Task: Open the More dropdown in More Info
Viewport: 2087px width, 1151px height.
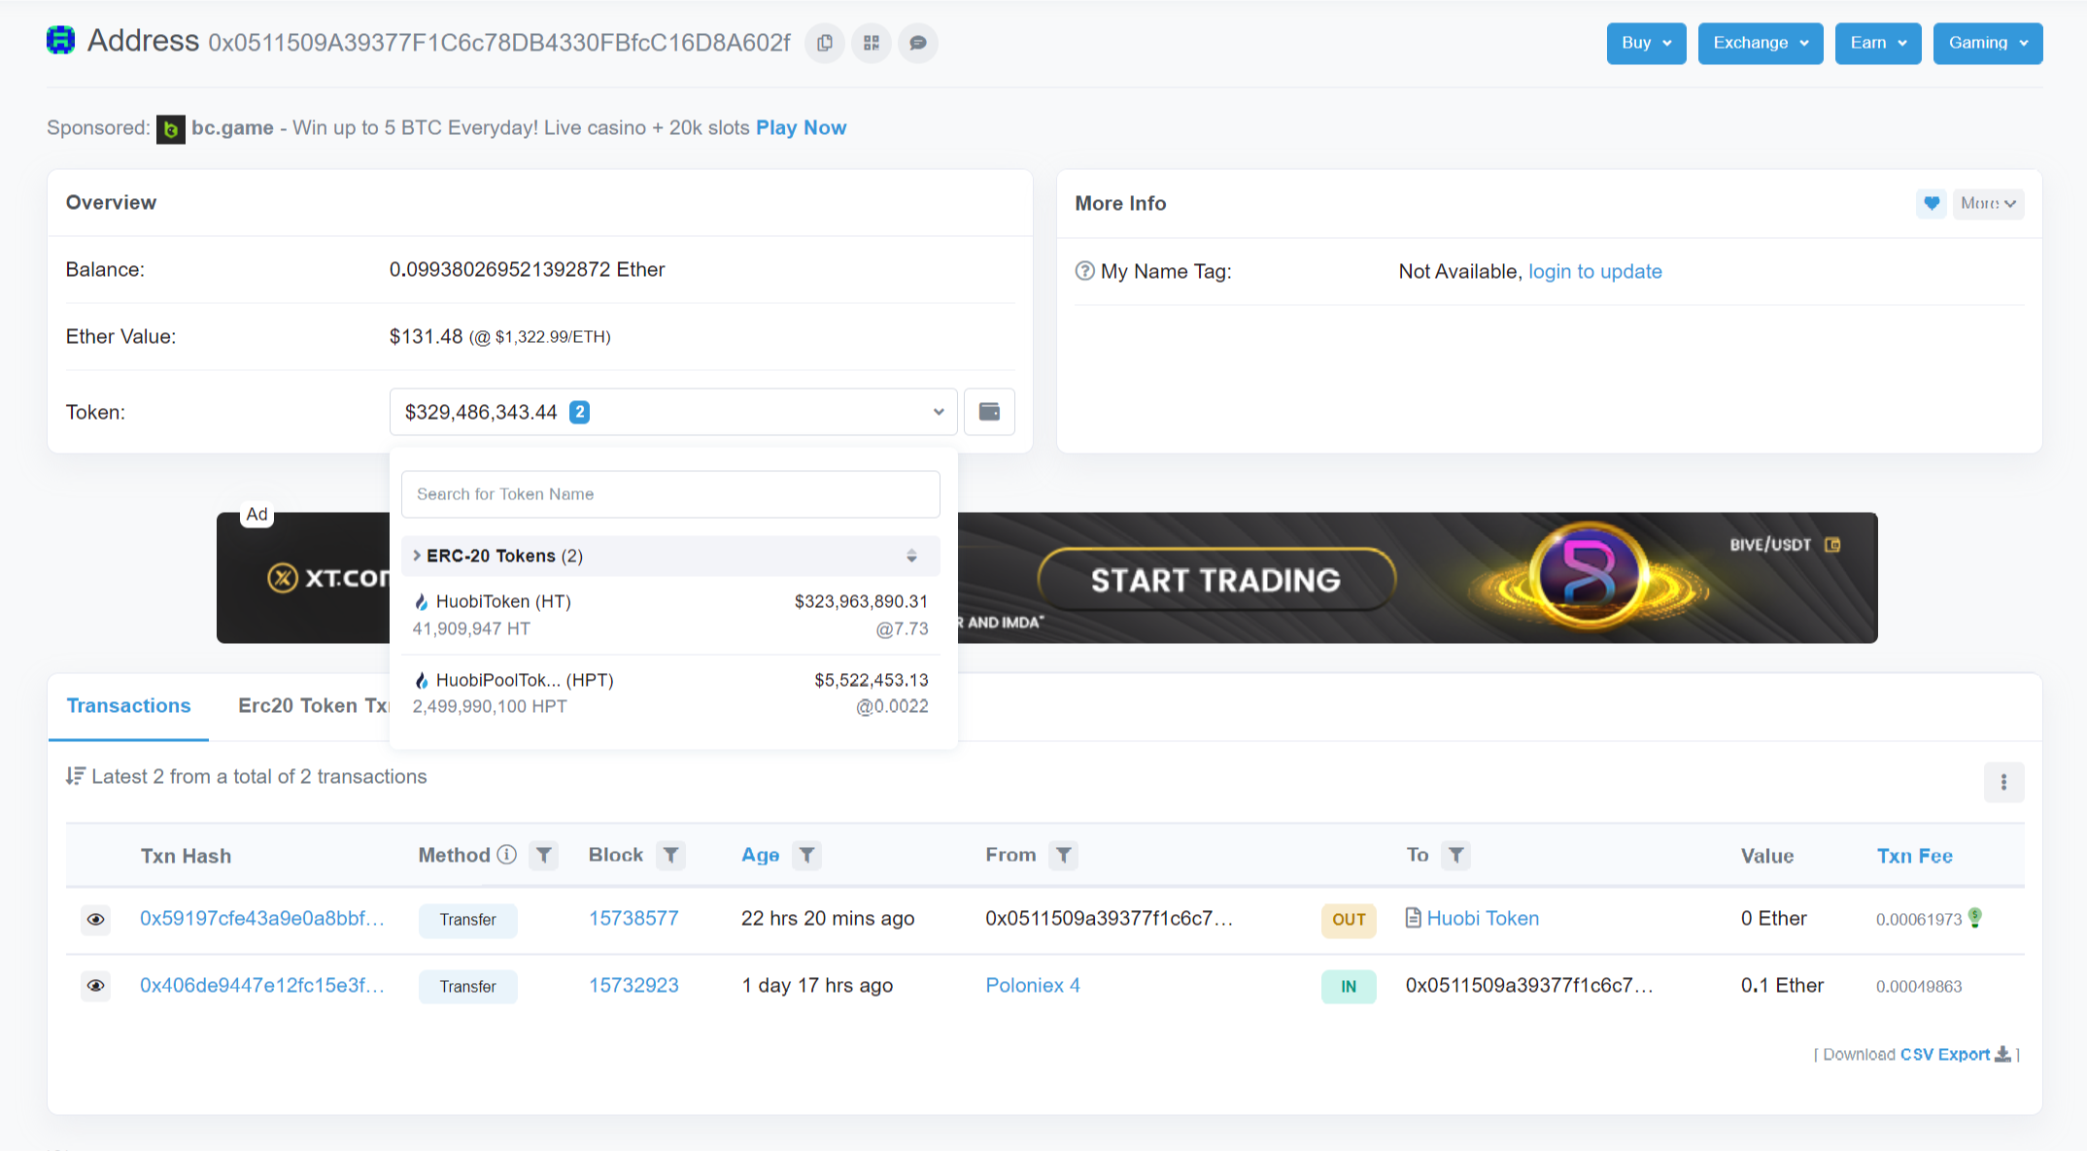Action: [1988, 203]
